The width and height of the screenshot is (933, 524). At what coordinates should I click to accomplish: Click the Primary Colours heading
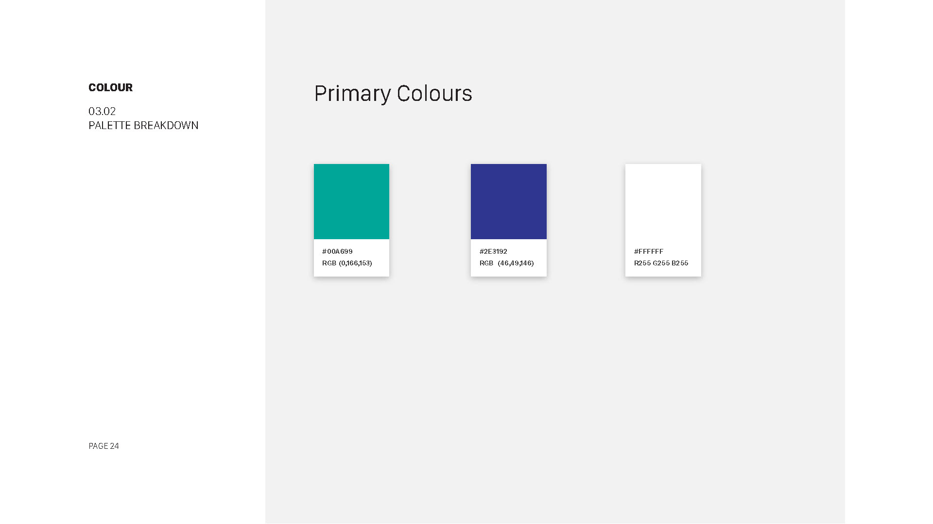pyautogui.click(x=393, y=93)
